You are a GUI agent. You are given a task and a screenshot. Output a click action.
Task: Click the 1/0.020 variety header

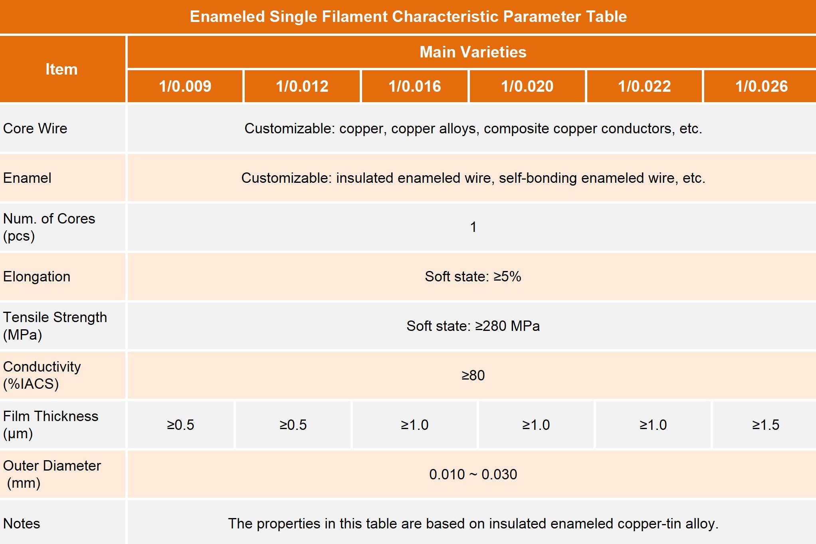point(527,87)
